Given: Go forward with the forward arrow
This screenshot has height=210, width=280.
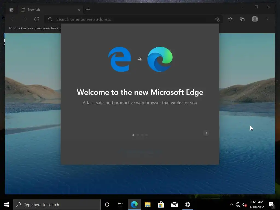Looking at the screenshot, I should pyautogui.click(x=24, y=19).
